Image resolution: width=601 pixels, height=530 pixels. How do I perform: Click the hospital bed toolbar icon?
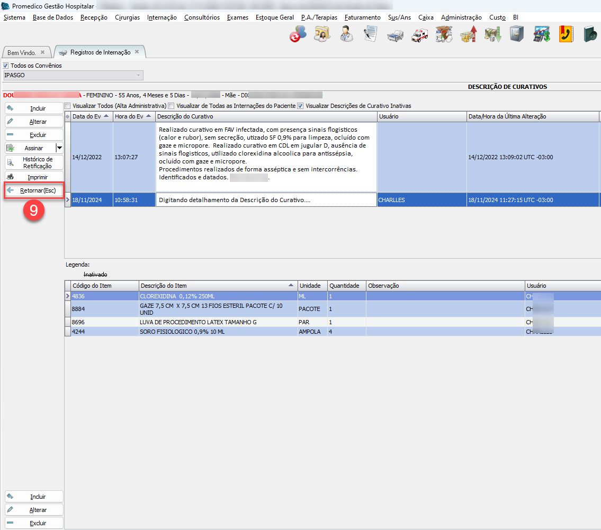[395, 34]
